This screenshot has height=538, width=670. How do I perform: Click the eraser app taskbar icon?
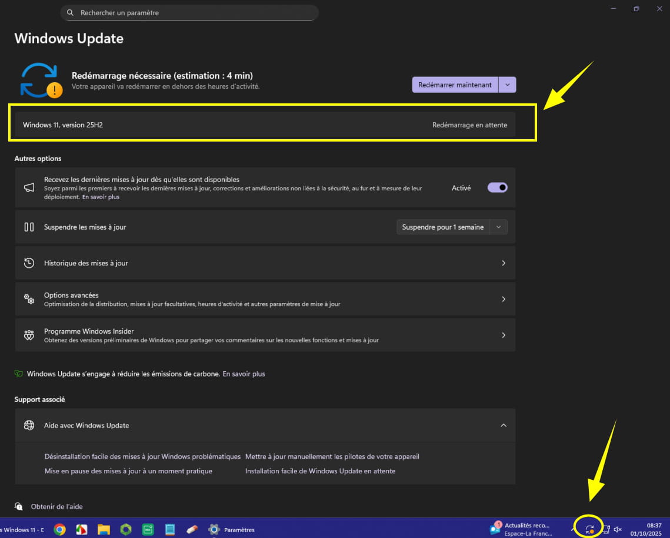coord(192,529)
